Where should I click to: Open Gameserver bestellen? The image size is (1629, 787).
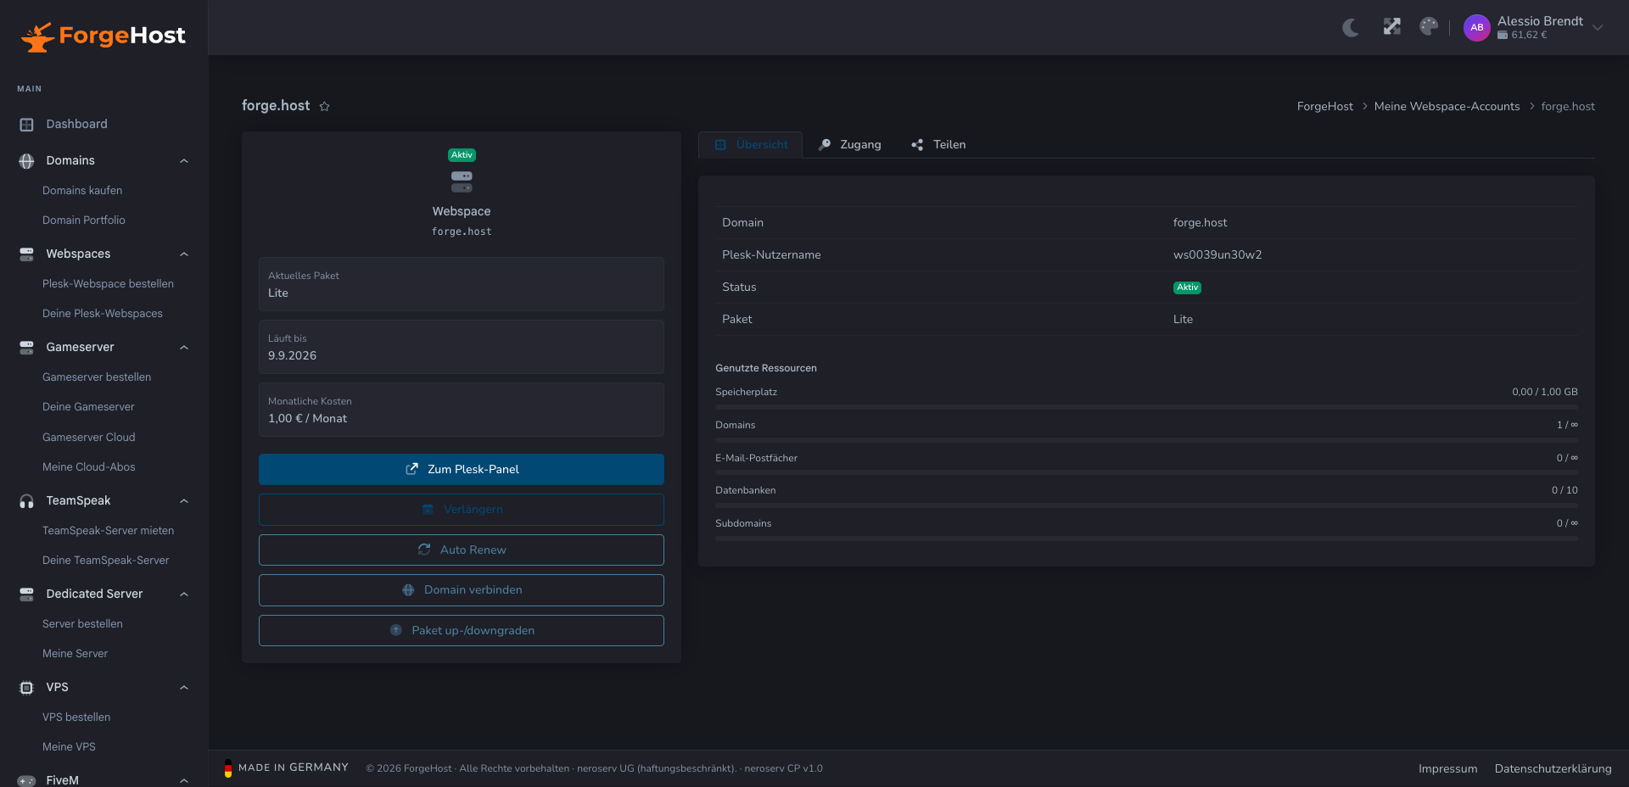click(97, 377)
